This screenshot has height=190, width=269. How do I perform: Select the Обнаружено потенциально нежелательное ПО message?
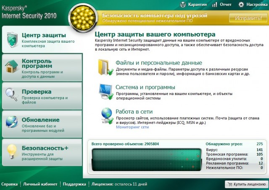(148, 21)
